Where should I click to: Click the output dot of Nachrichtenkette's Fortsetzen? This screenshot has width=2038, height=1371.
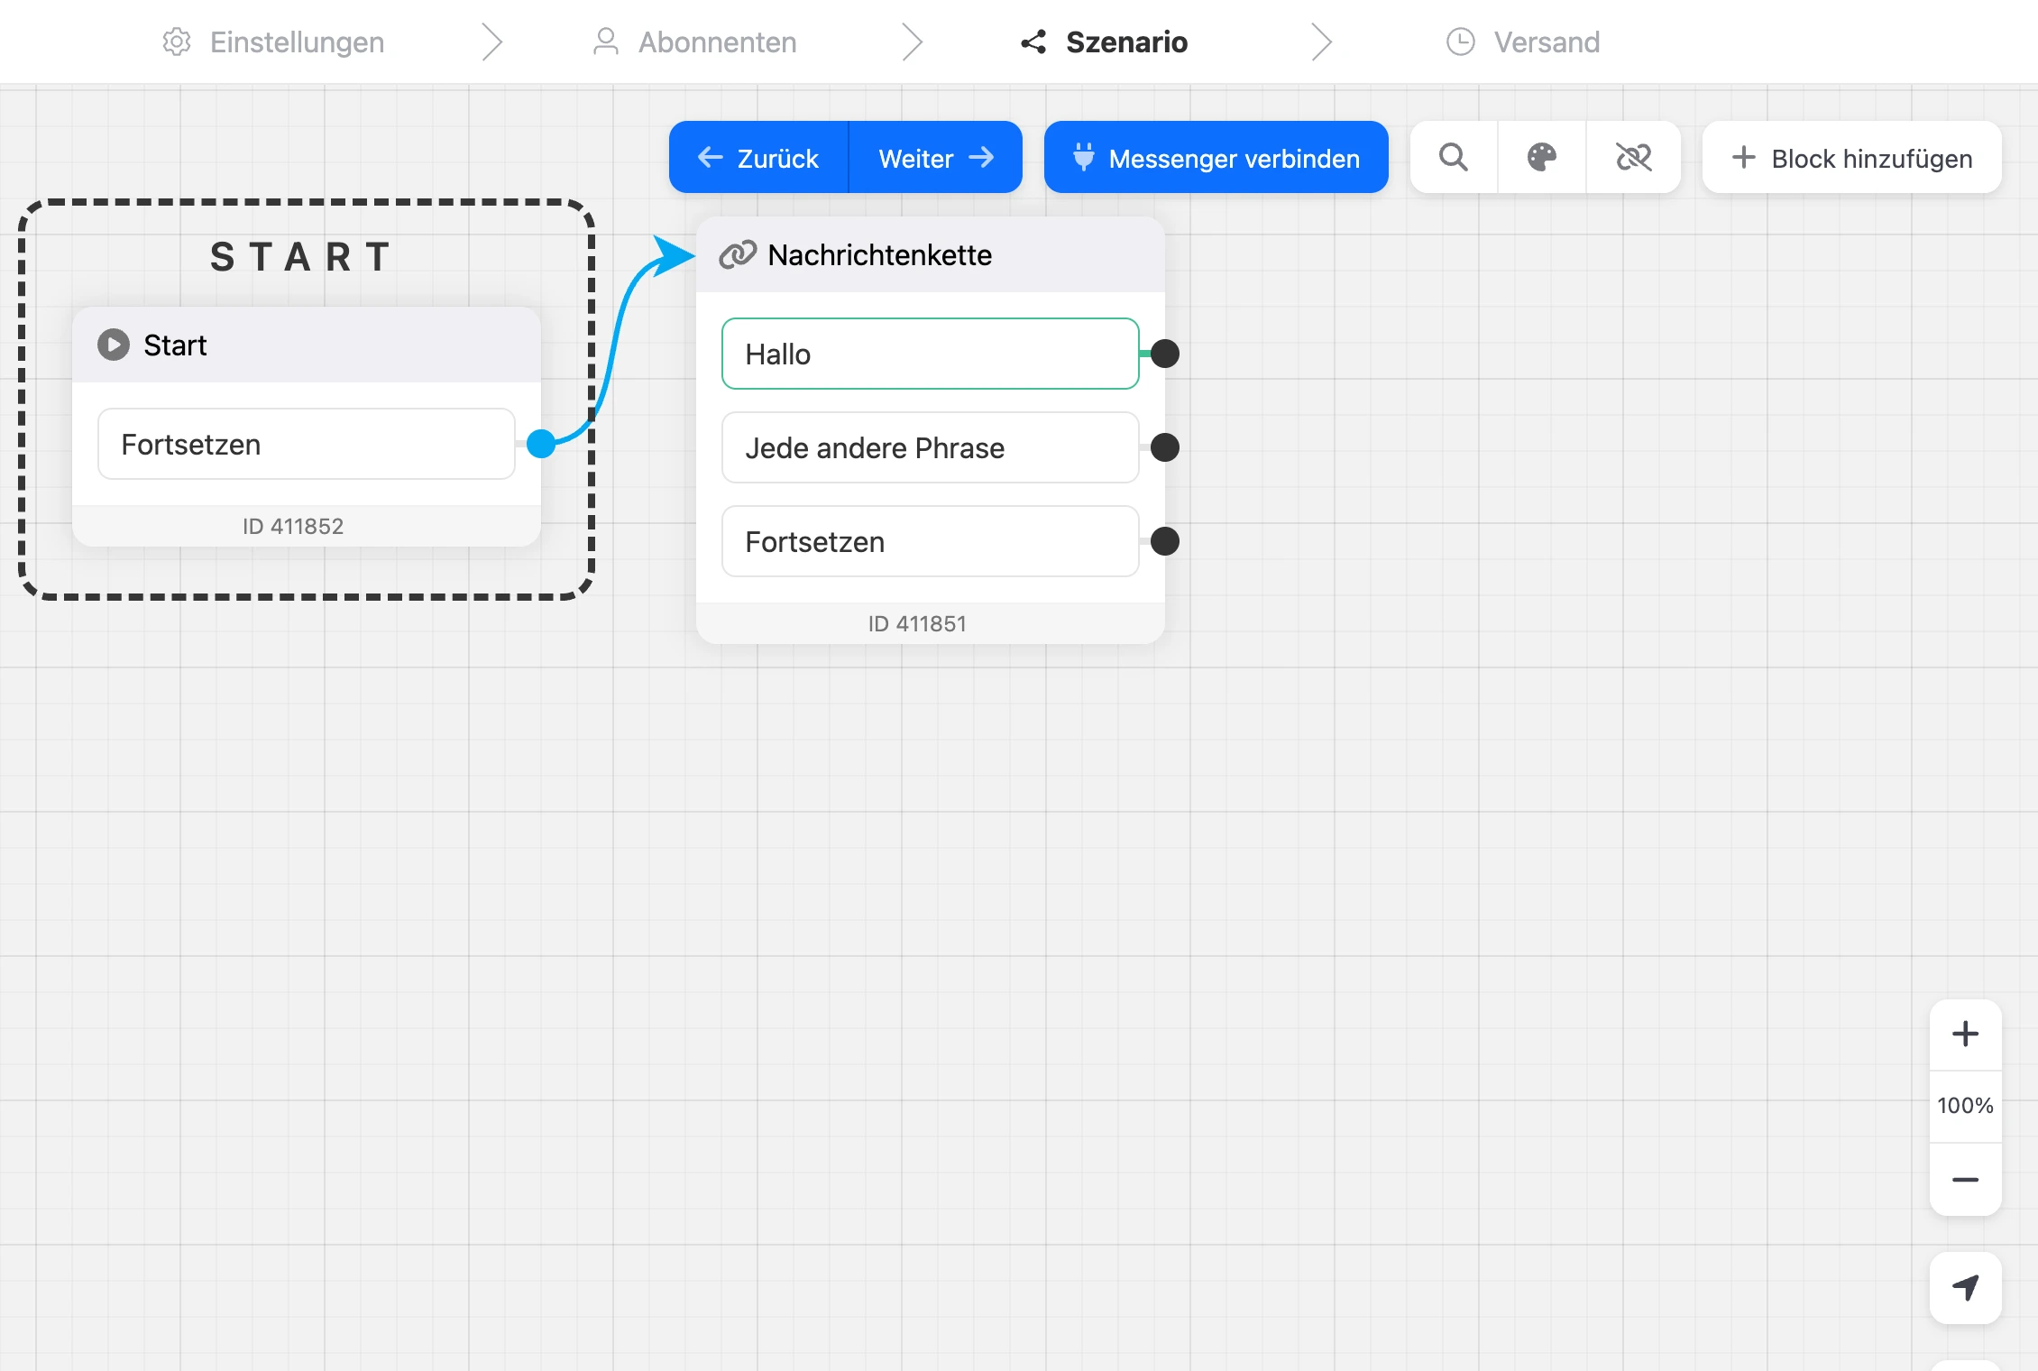[x=1165, y=541]
